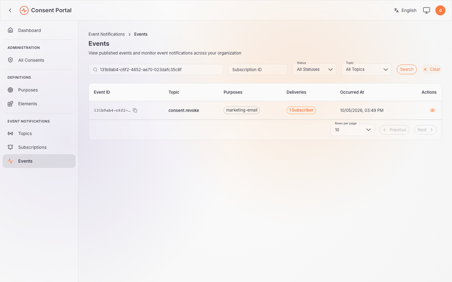Image resolution: width=452 pixels, height=282 pixels.
Task: Go back using the header arrow
Action: pos(10,10)
